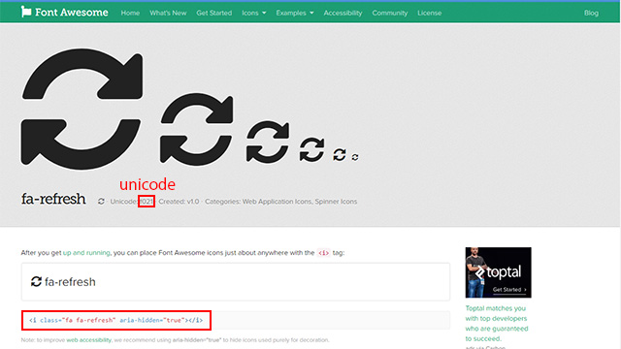
Task: Click the tiniest refresh icon preview
Action: pos(355,157)
